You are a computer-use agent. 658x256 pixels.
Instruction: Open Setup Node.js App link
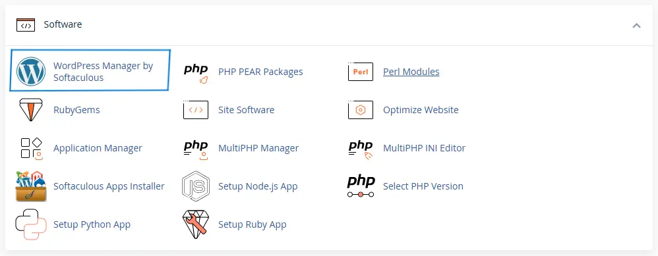click(x=258, y=186)
